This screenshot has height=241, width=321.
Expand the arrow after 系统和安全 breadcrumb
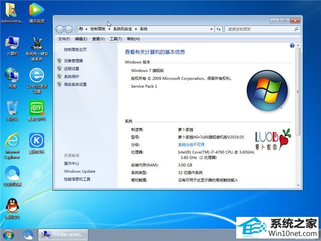tap(136, 29)
